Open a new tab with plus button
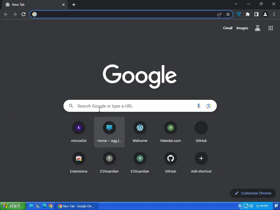 click(74, 5)
